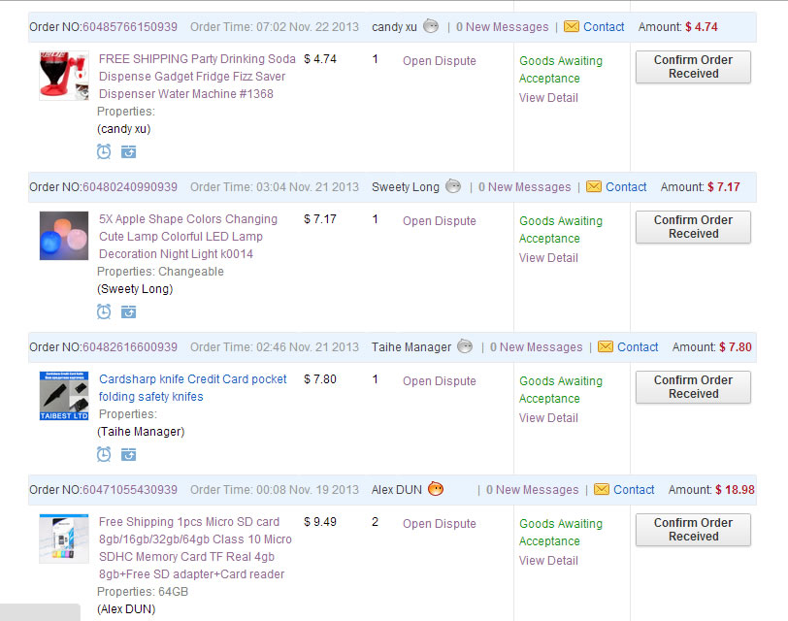The image size is (788, 621).
Task: View 0 New Messages for candy xu order
Action: click(x=502, y=27)
